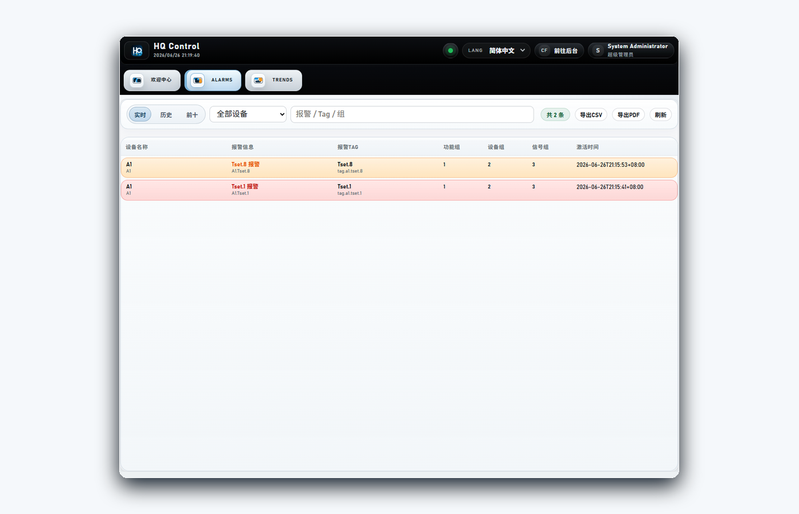Click the 报警 / Tag / 组 search field
This screenshot has width=799, height=514.
[x=412, y=114]
